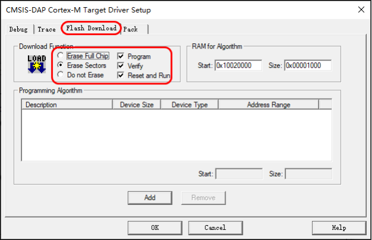Click Programming Algorithm Size field
The image size is (372, 240).
tap(309, 174)
